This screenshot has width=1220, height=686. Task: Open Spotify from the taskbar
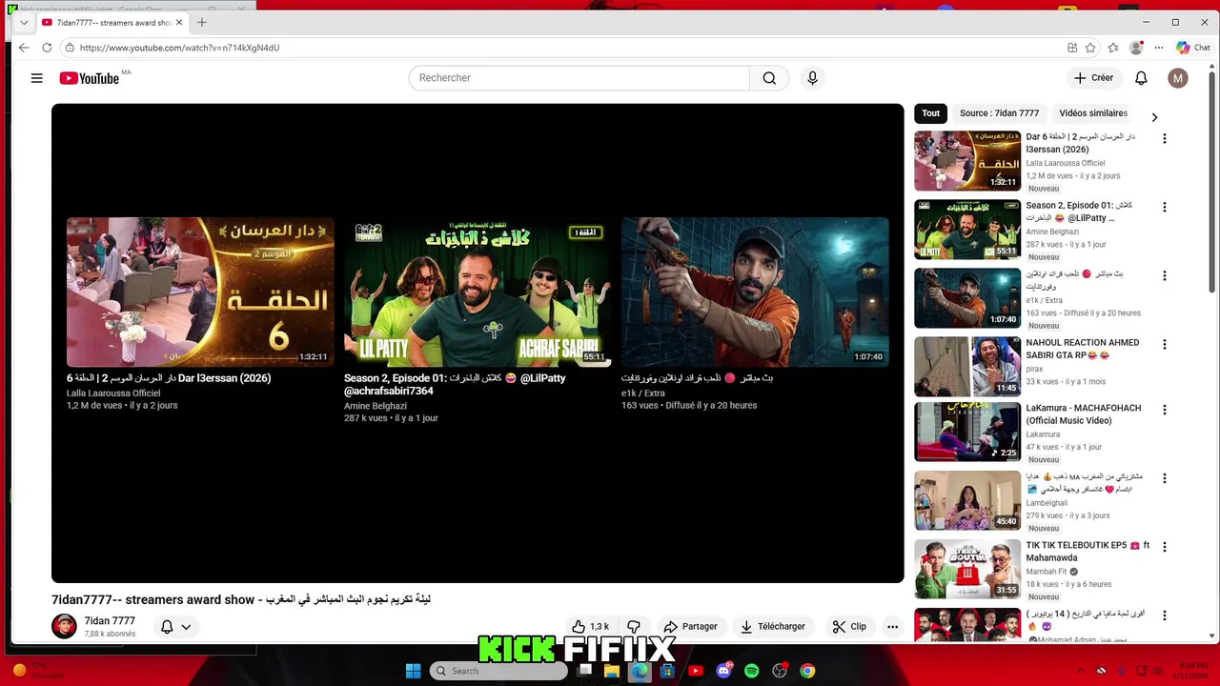click(x=751, y=671)
